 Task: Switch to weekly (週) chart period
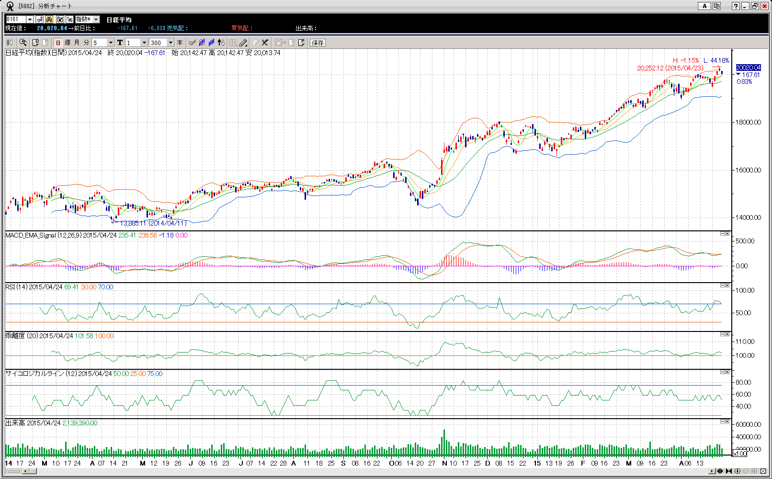point(68,43)
